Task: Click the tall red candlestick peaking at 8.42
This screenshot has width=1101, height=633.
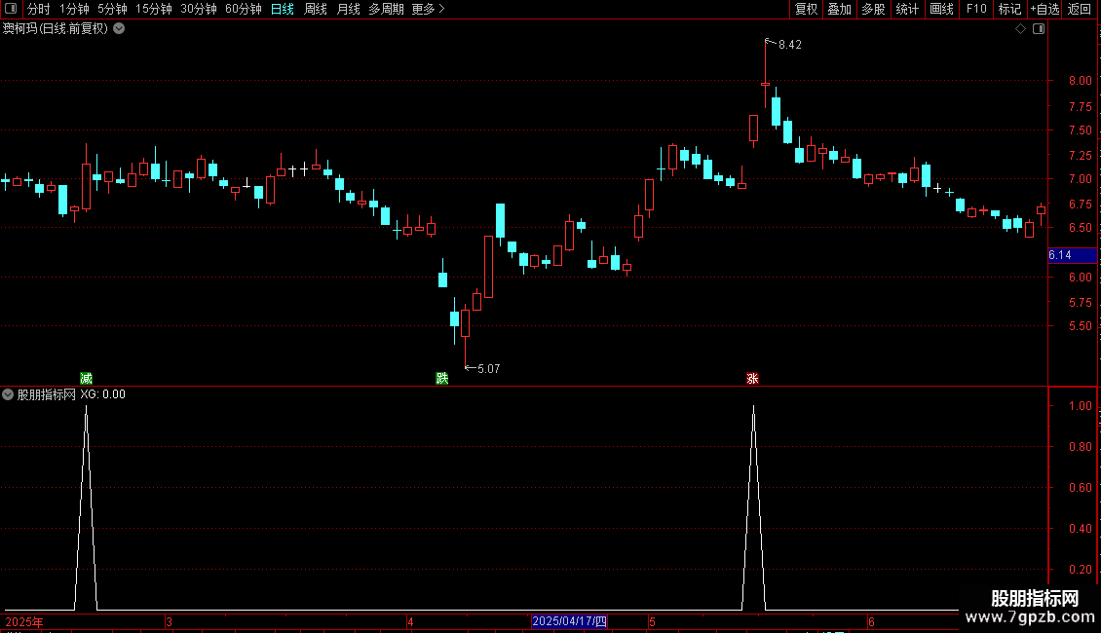Action: coord(766,74)
